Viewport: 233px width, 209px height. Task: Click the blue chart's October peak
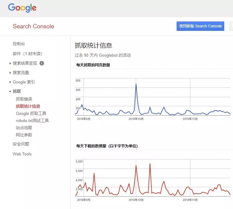[136, 84]
